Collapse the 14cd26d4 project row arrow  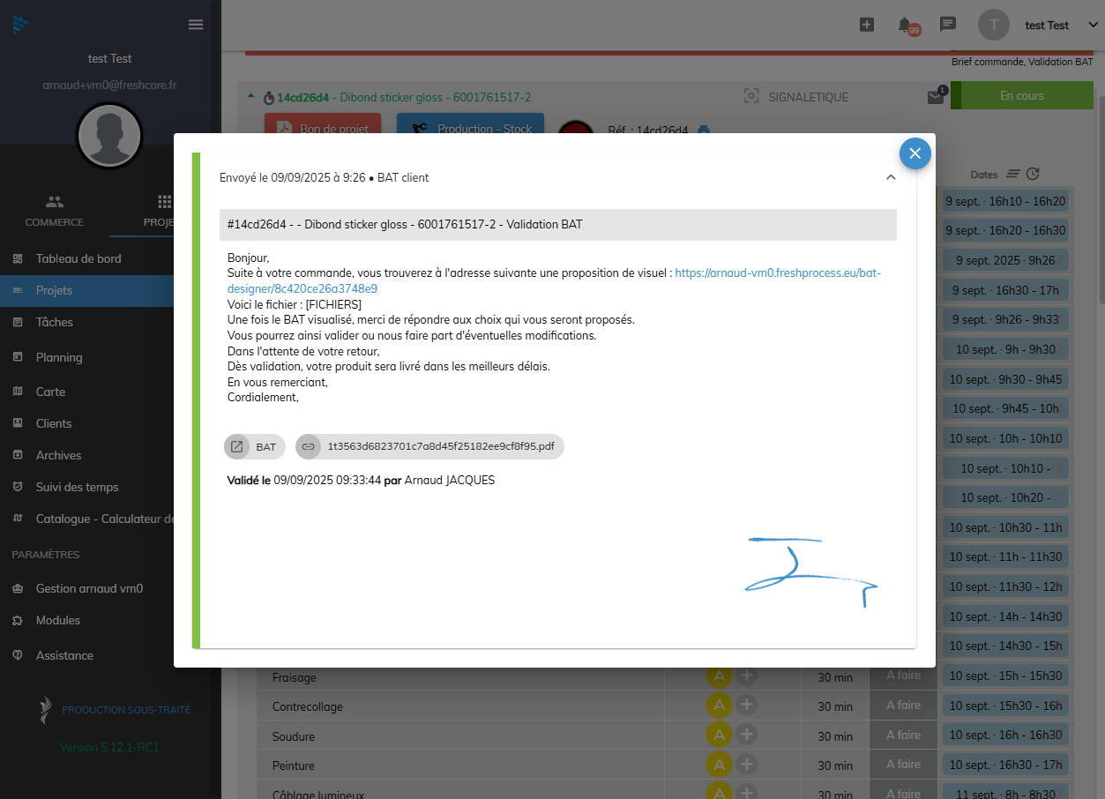tap(250, 96)
